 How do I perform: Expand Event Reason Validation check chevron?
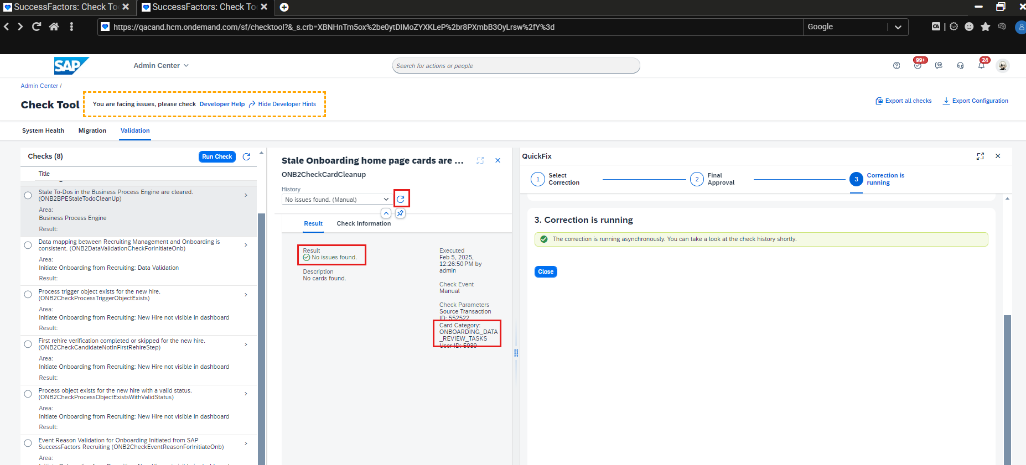tap(246, 443)
